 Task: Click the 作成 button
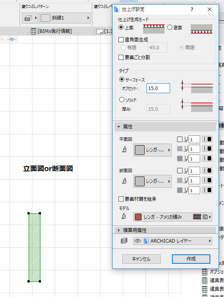191,259
